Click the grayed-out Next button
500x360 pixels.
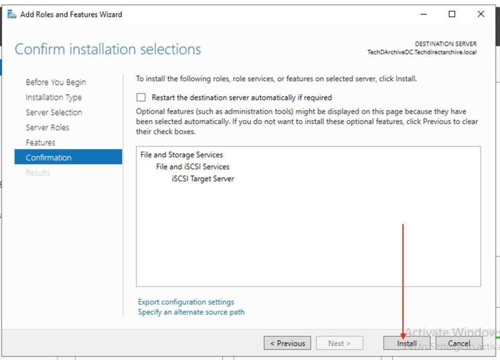(339, 343)
